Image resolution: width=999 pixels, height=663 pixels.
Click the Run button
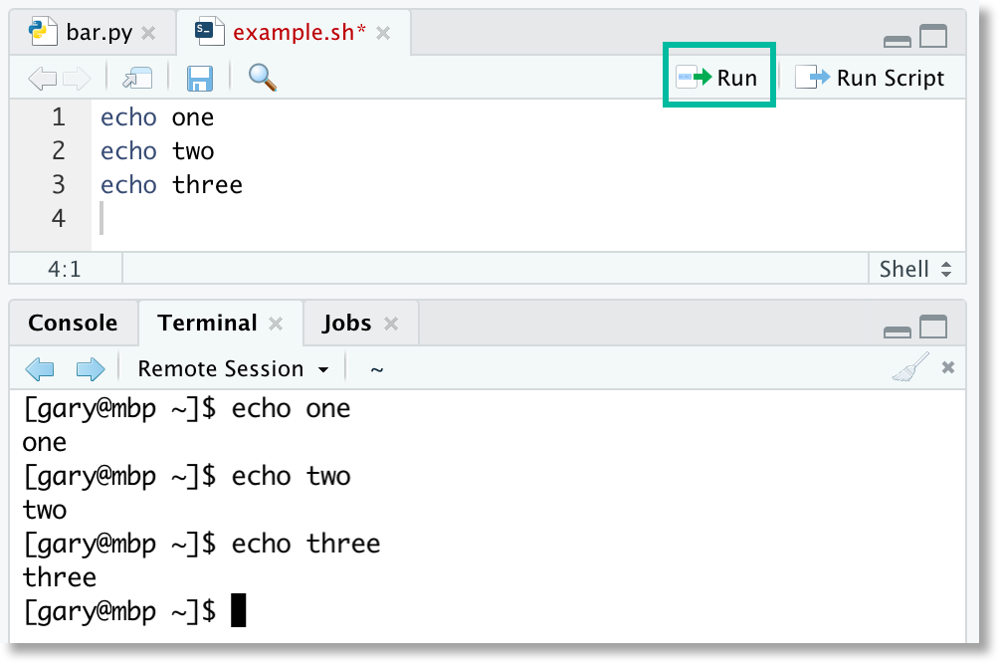(719, 76)
